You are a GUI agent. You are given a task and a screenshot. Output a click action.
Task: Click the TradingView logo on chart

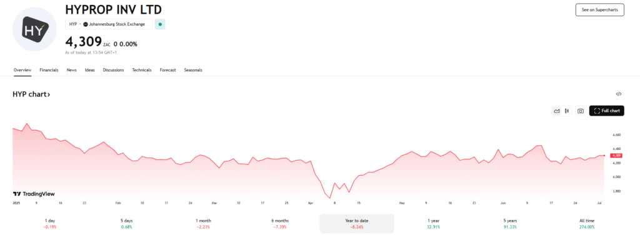(x=34, y=194)
